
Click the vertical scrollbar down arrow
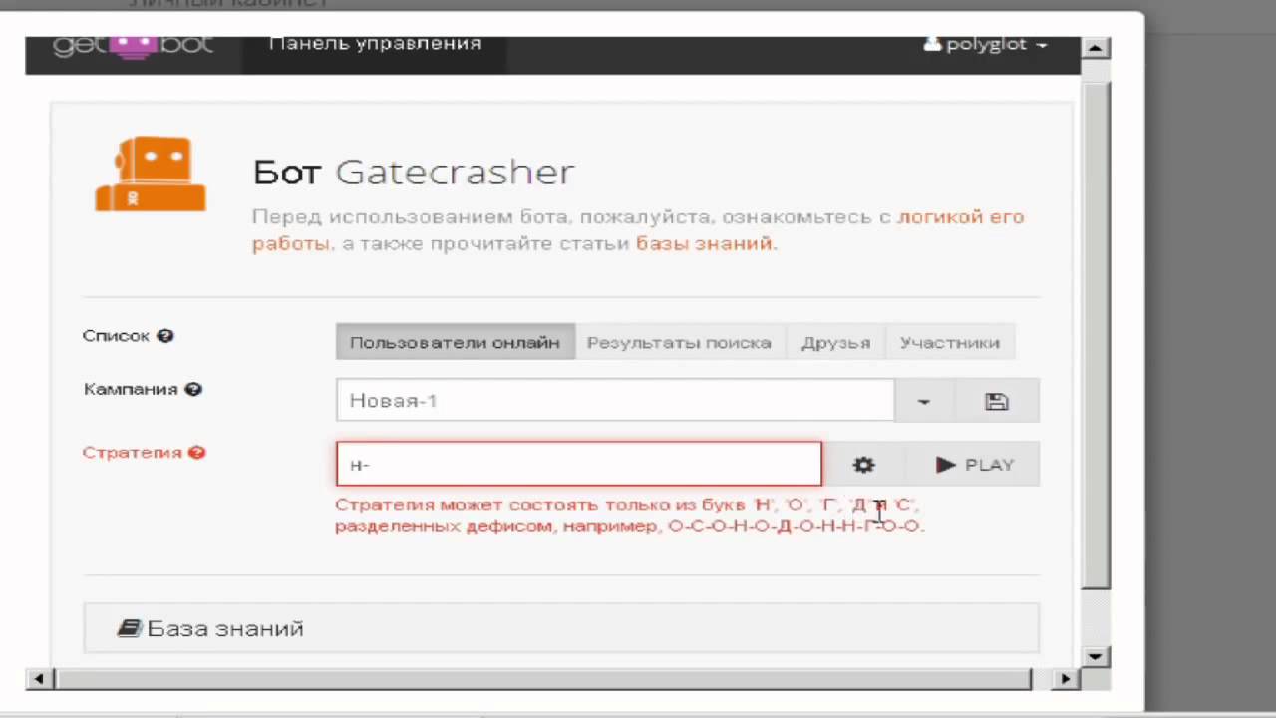(1096, 655)
